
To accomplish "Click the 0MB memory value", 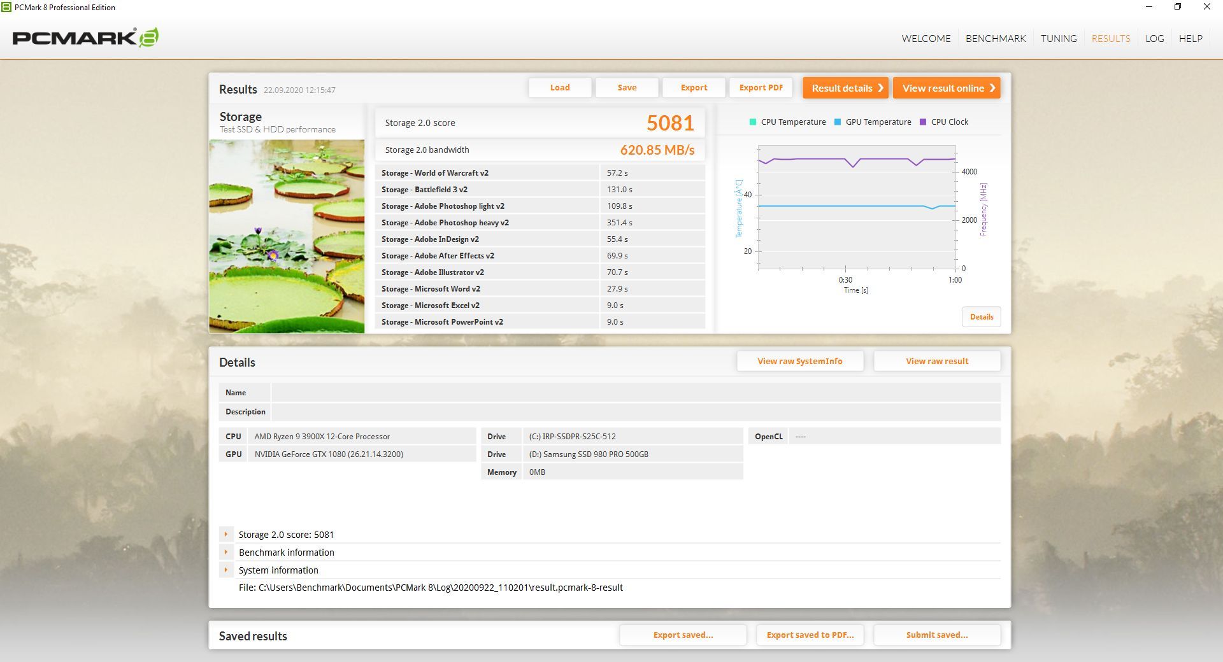I will click(537, 472).
